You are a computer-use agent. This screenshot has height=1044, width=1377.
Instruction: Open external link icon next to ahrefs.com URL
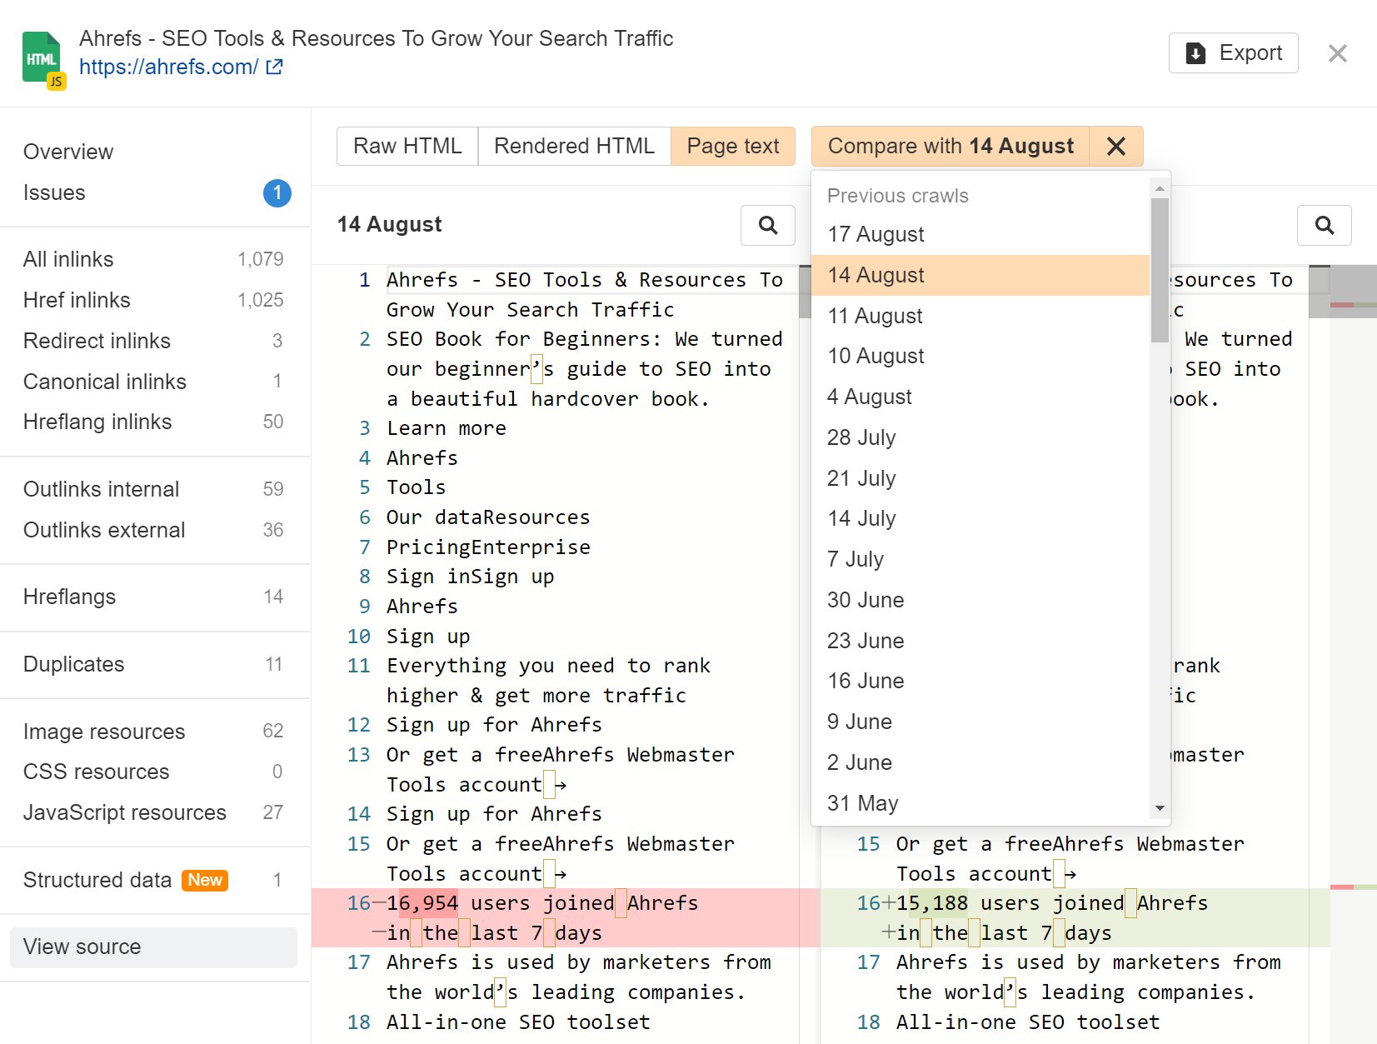(x=274, y=67)
